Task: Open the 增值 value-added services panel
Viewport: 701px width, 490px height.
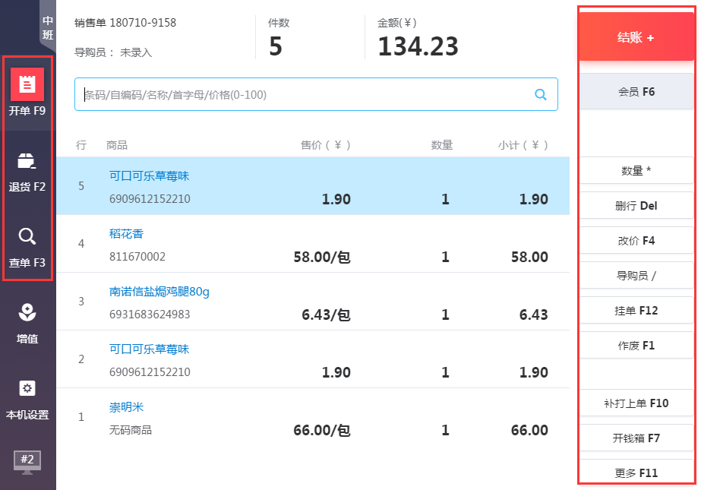Action: click(x=27, y=321)
